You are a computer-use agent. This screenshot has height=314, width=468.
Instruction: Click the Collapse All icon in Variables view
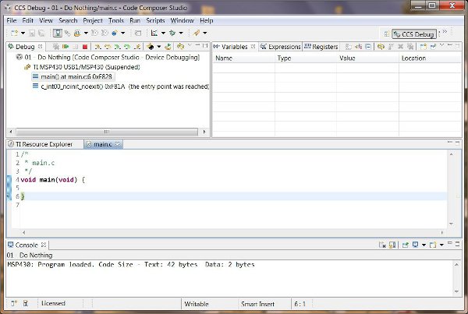click(368, 47)
